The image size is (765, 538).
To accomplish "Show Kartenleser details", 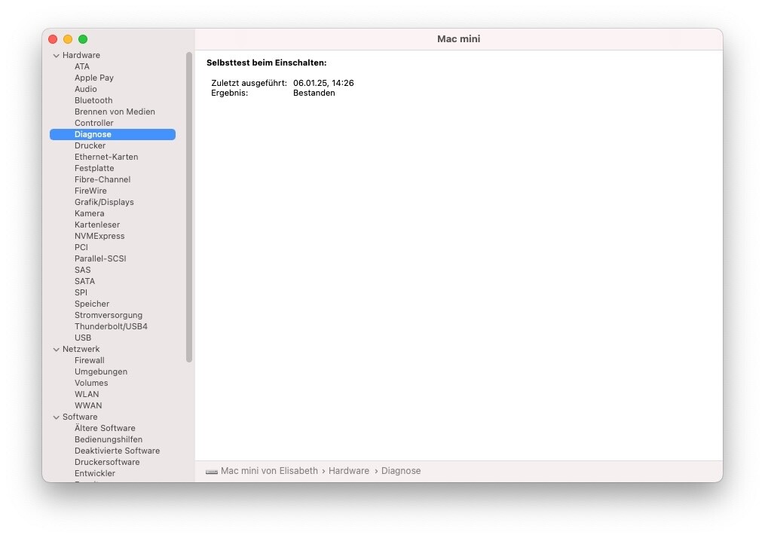I will click(97, 225).
